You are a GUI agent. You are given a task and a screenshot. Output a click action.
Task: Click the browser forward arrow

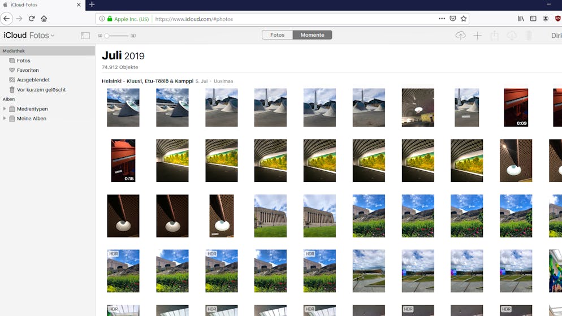click(19, 19)
